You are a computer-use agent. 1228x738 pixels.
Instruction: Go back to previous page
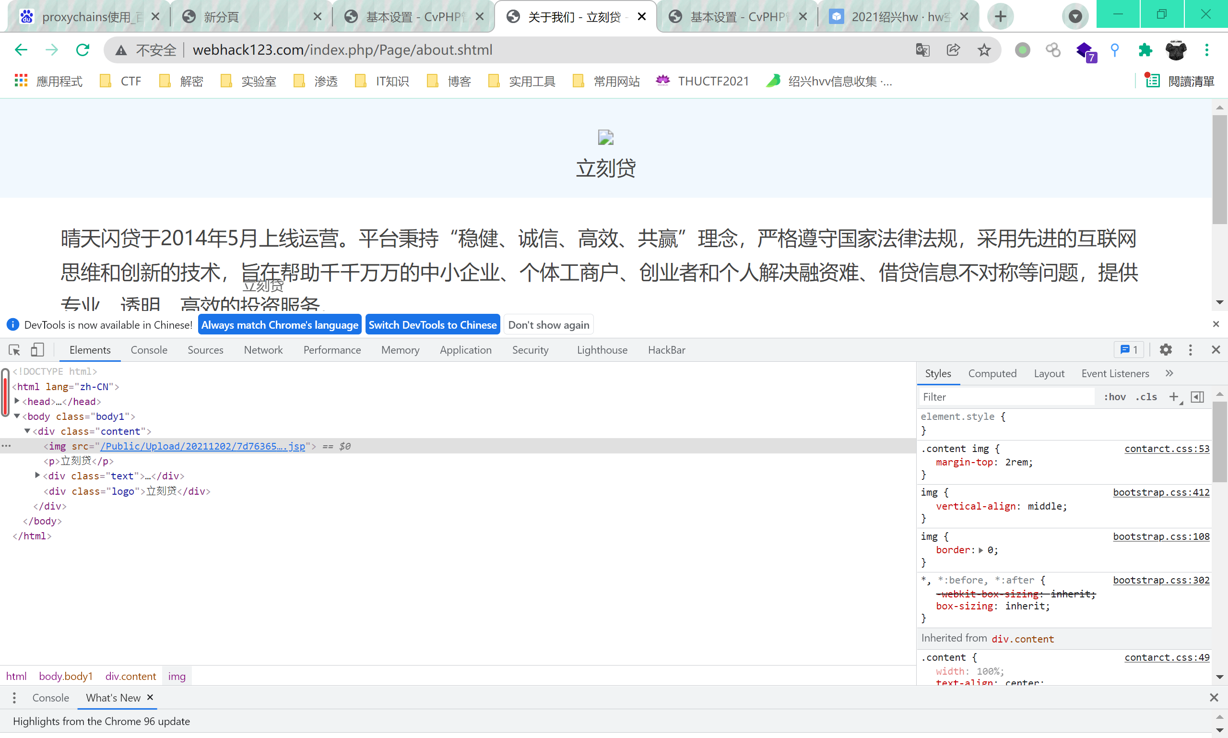click(21, 50)
